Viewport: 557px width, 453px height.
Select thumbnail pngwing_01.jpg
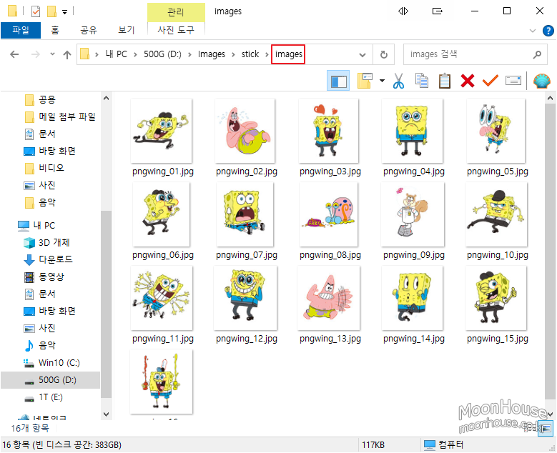tap(162, 131)
